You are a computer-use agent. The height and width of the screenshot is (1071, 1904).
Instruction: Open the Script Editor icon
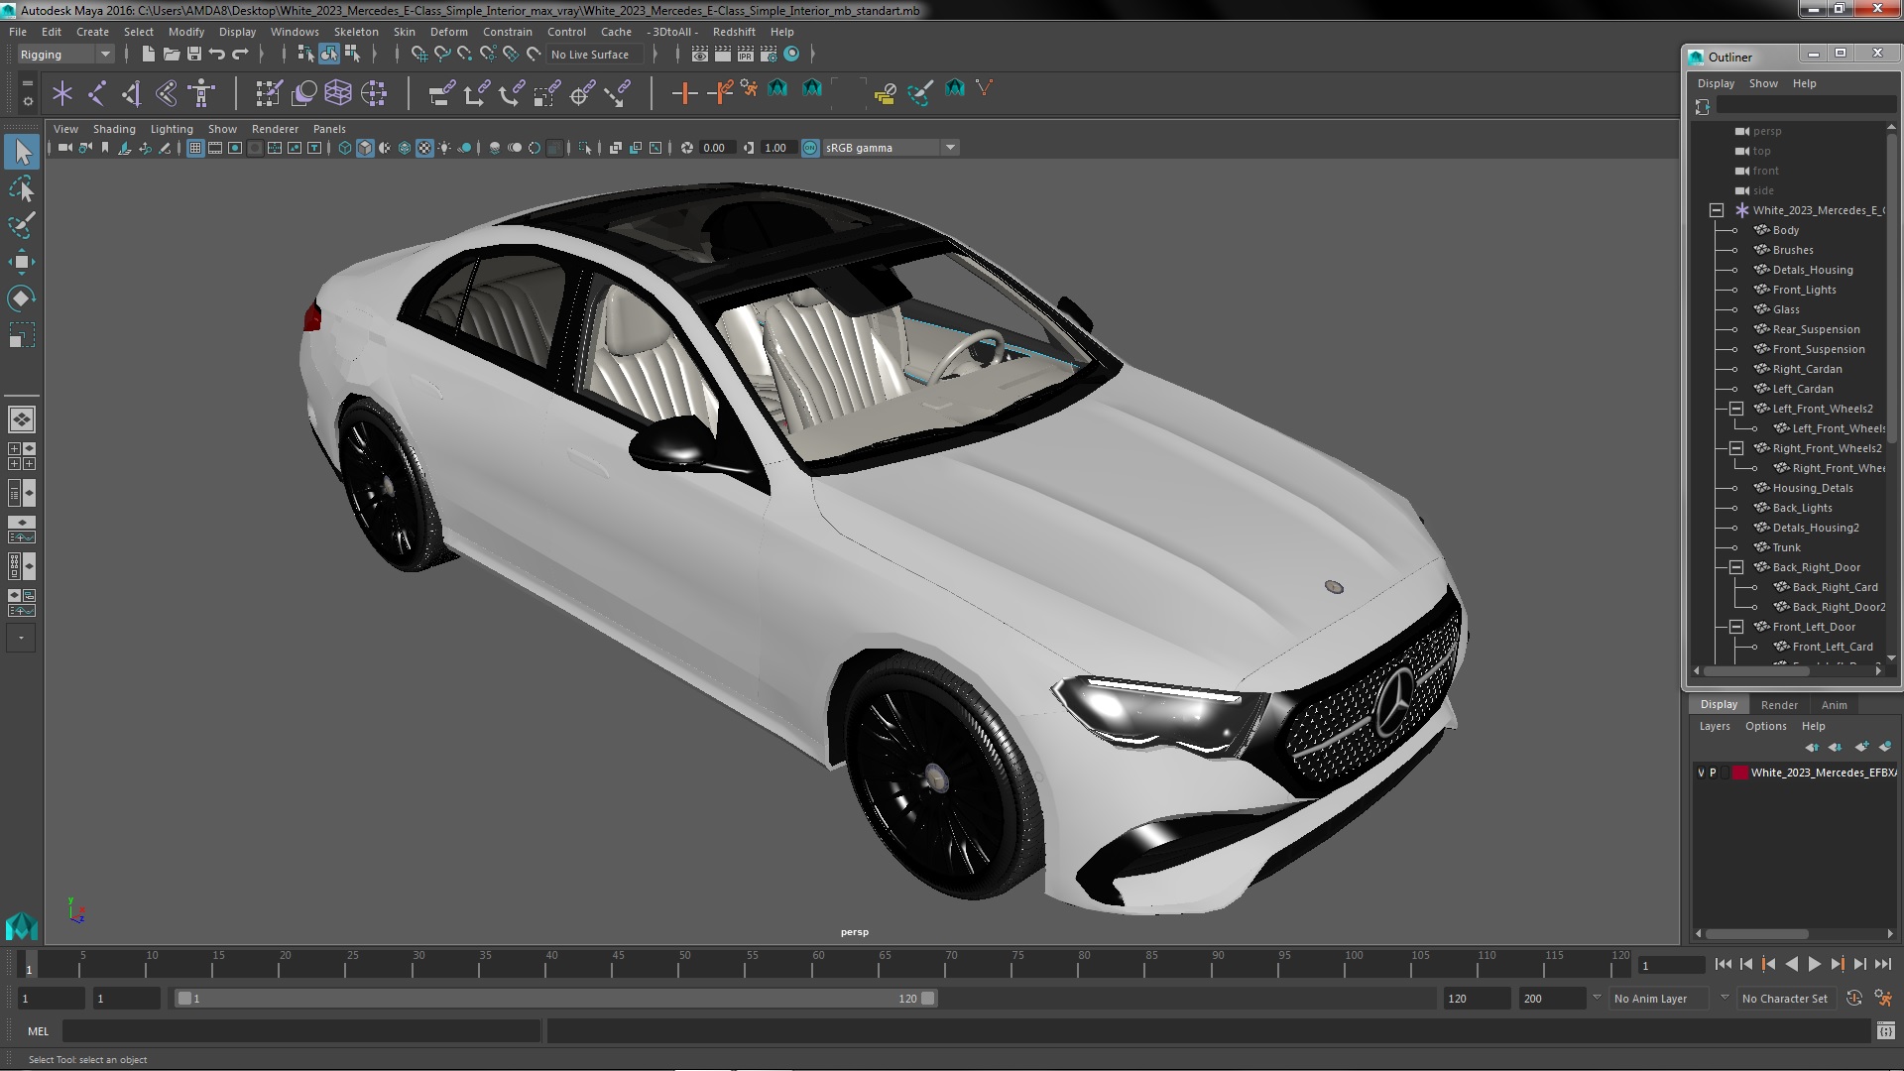(x=1885, y=1031)
